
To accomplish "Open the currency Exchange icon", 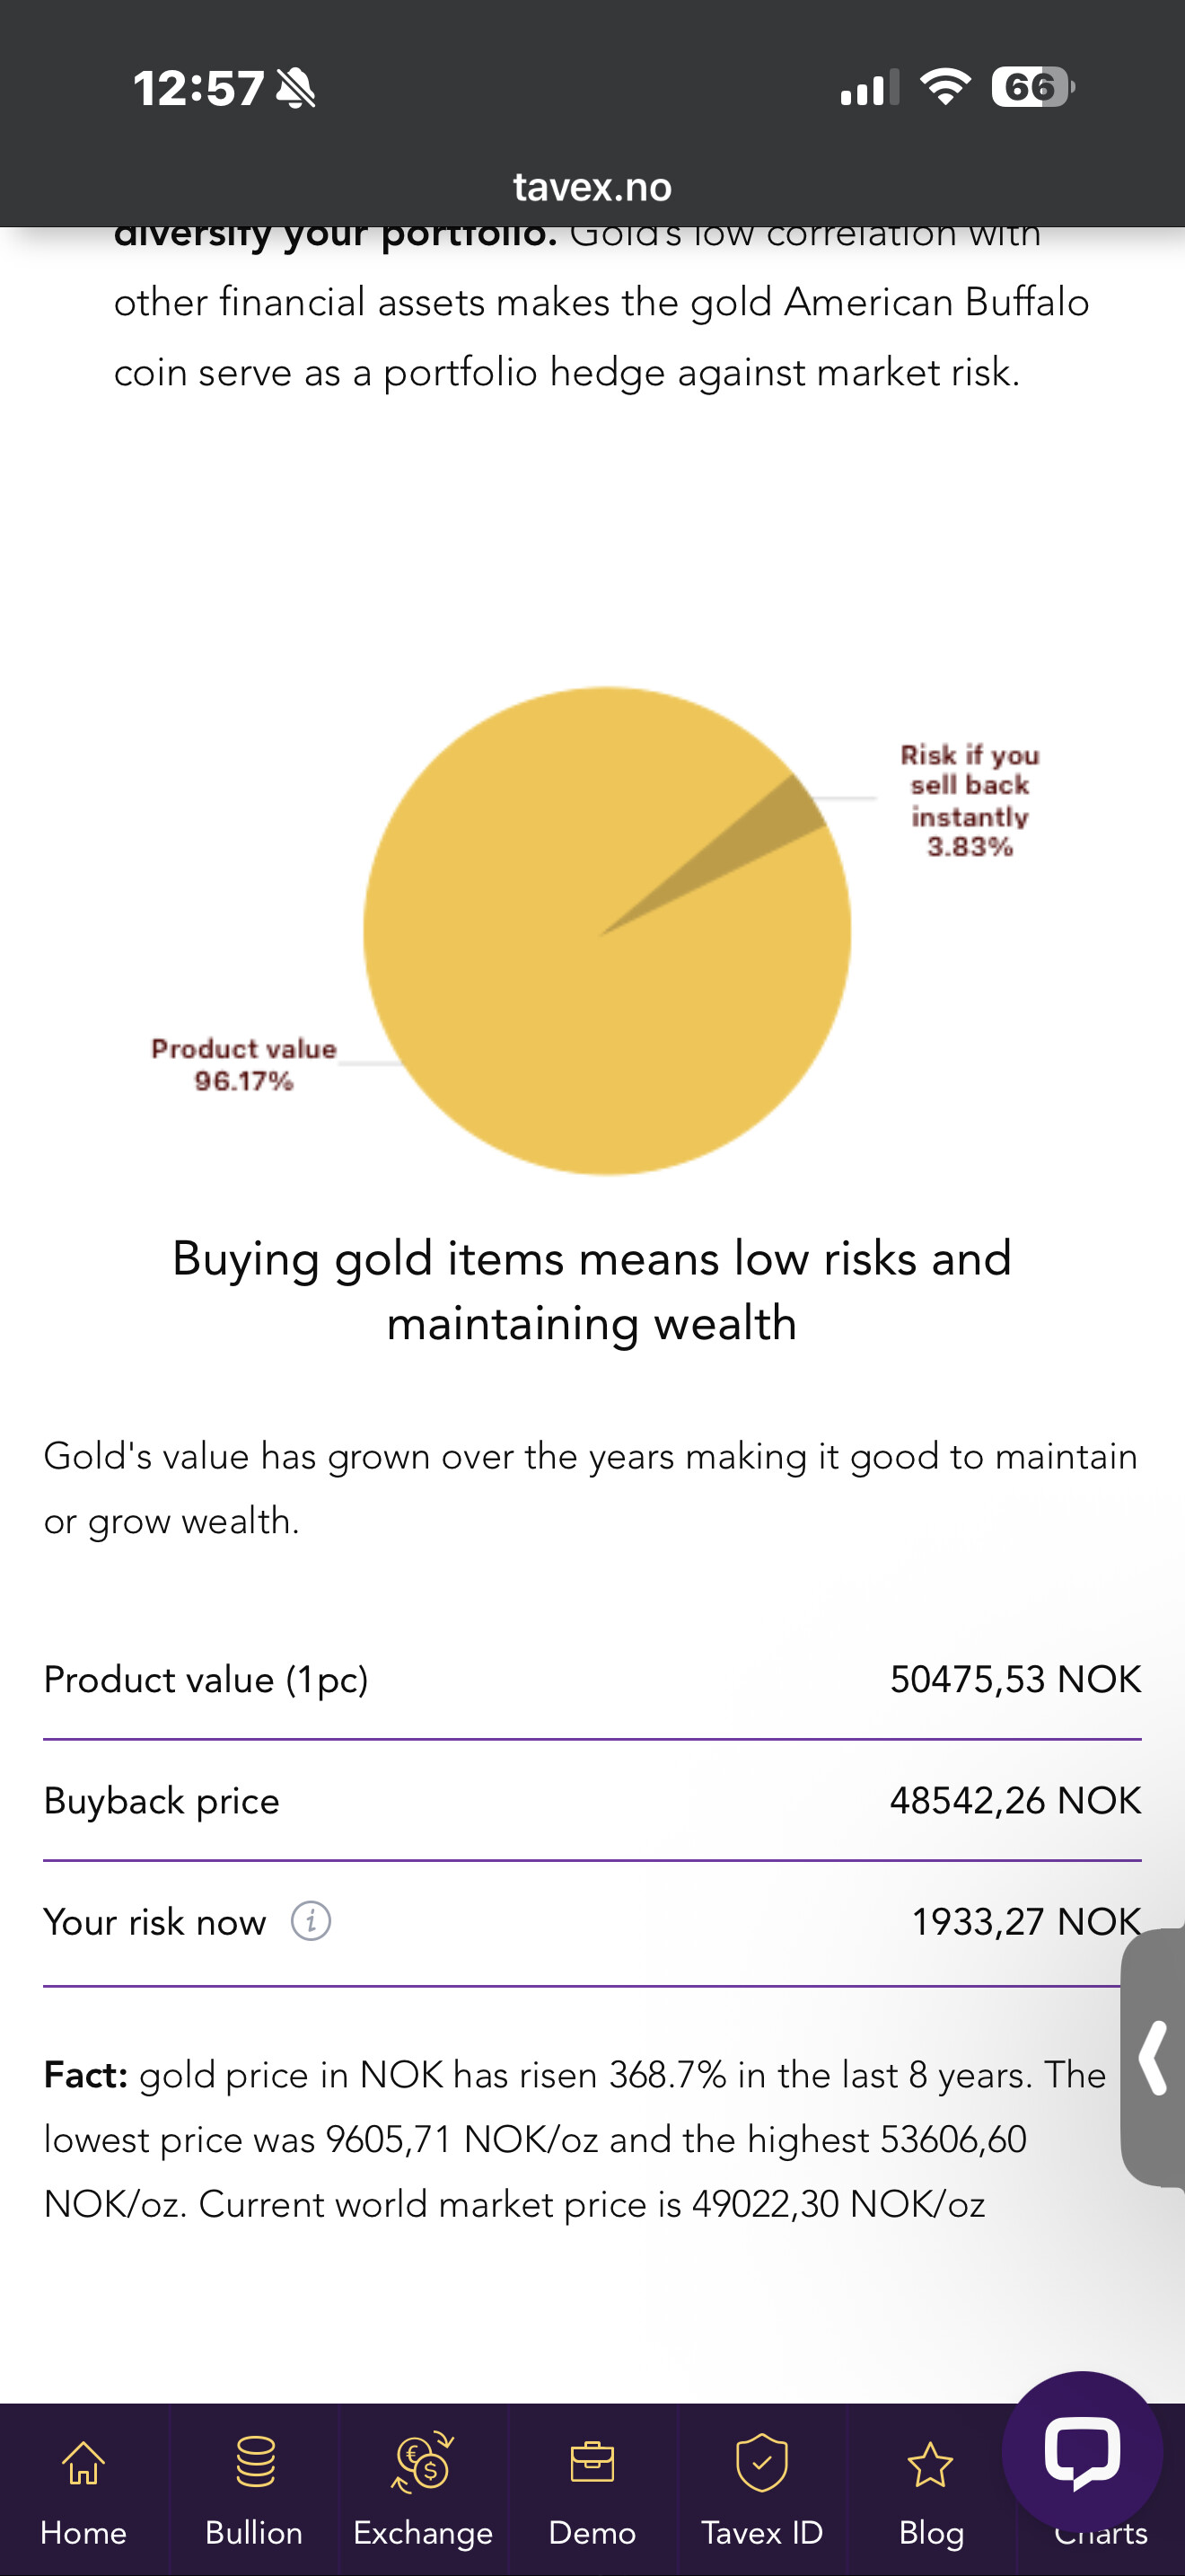I will [x=423, y=2463].
